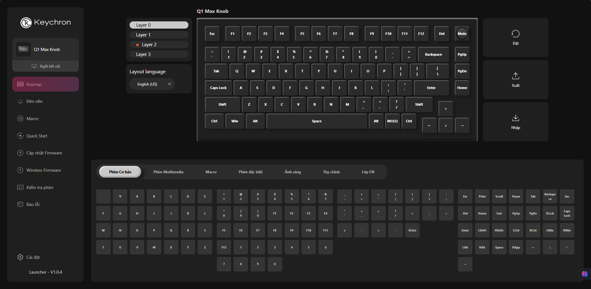
Task: Click the import (Nhập) download icon
Action: 515,118
